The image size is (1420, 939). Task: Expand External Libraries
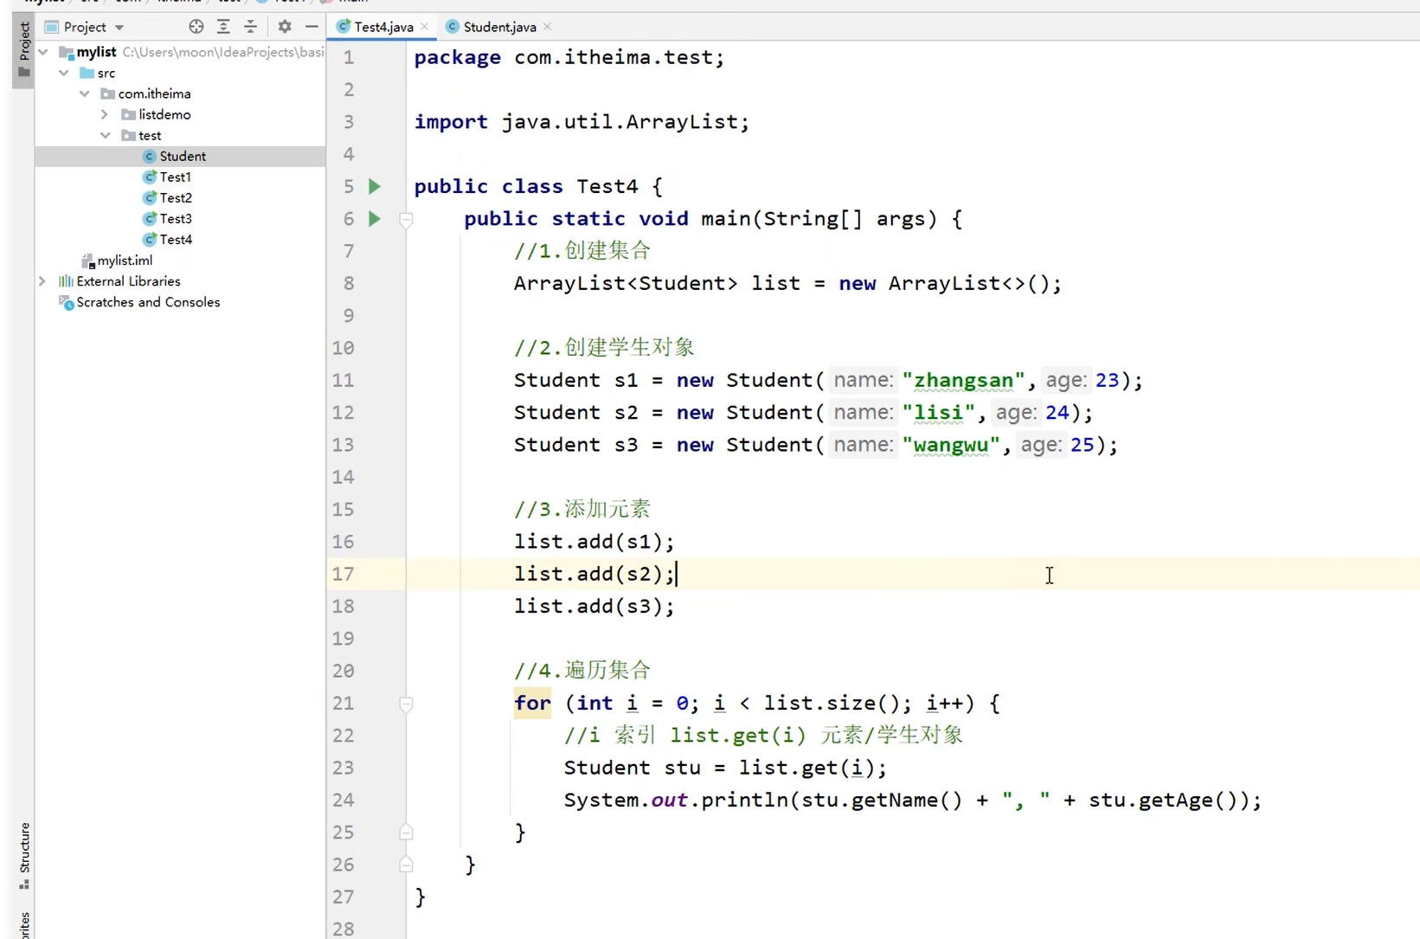pos(42,280)
